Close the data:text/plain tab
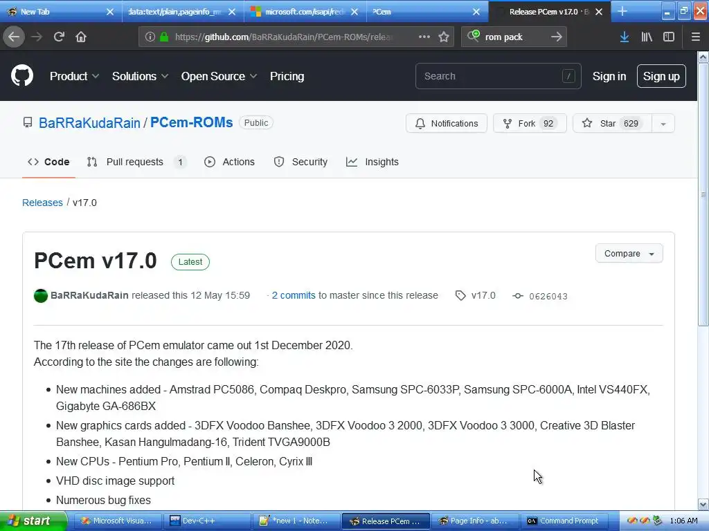Image resolution: width=709 pixels, height=531 pixels. click(232, 12)
